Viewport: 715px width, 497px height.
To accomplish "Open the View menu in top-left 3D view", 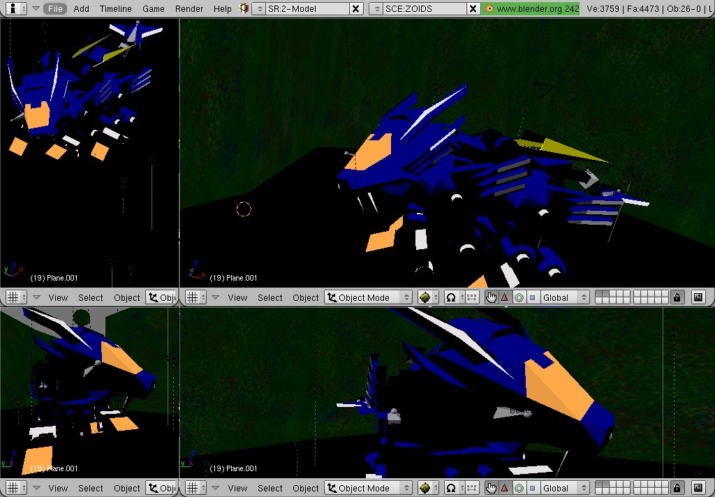I will point(58,298).
